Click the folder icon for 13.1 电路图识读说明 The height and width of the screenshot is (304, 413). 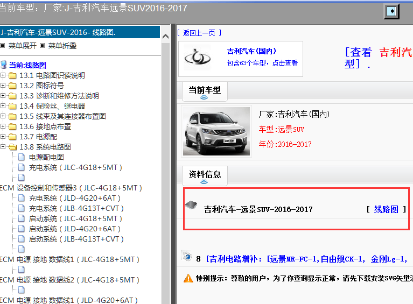12,75
